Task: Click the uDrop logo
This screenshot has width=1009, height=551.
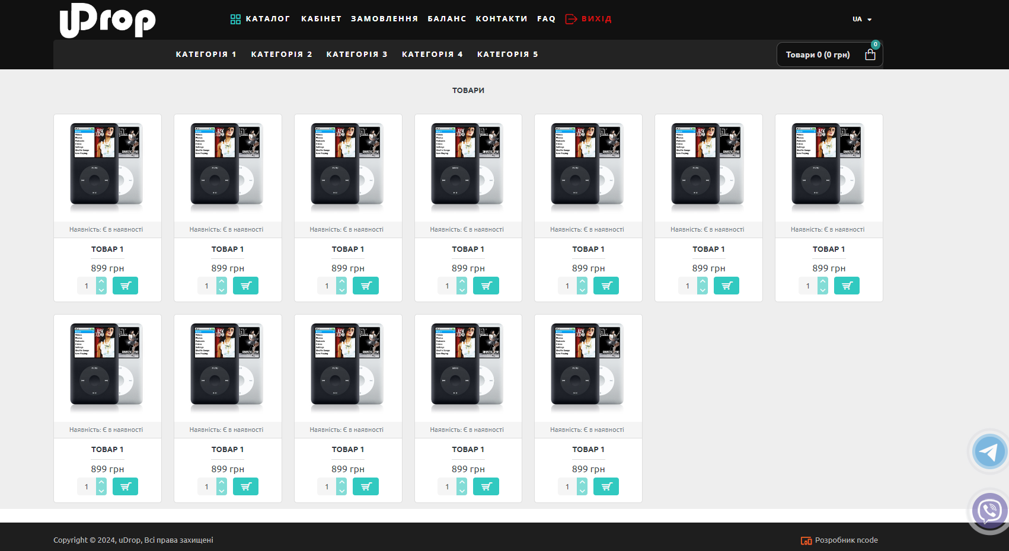Action: point(107,20)
